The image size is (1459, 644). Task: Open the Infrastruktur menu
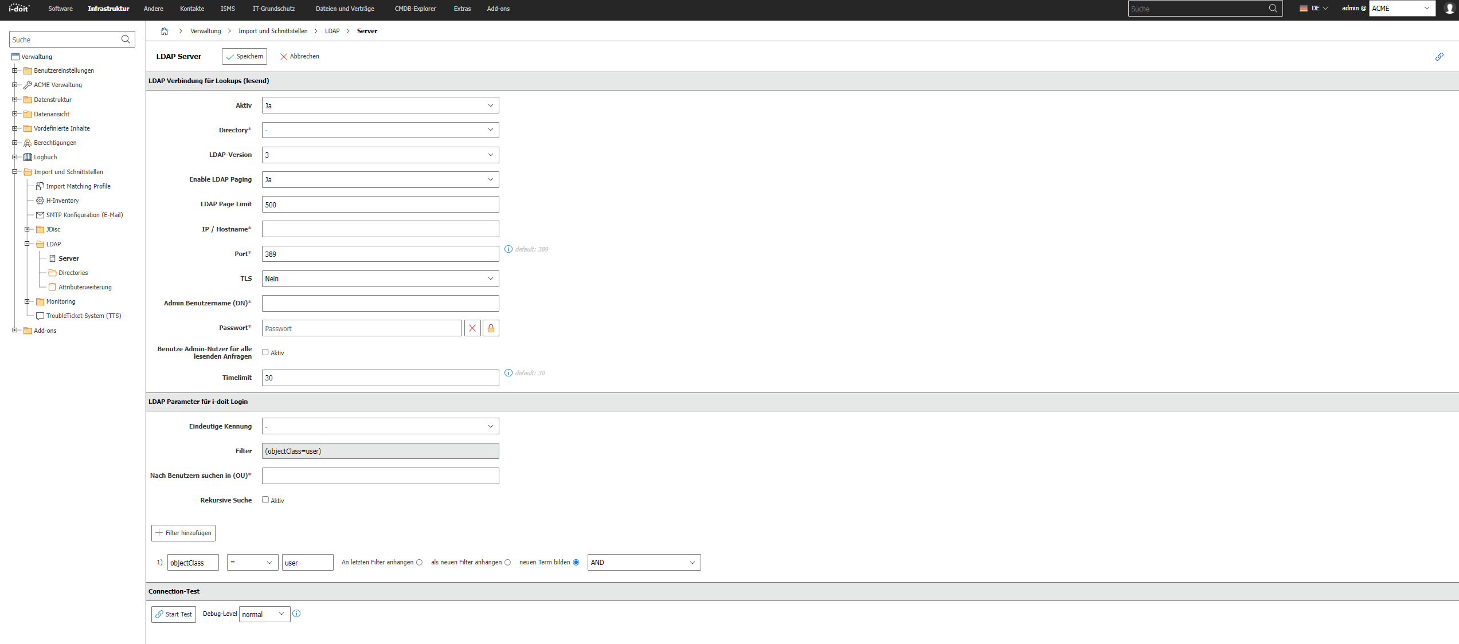pyautogui.click(x=108, y=9)
